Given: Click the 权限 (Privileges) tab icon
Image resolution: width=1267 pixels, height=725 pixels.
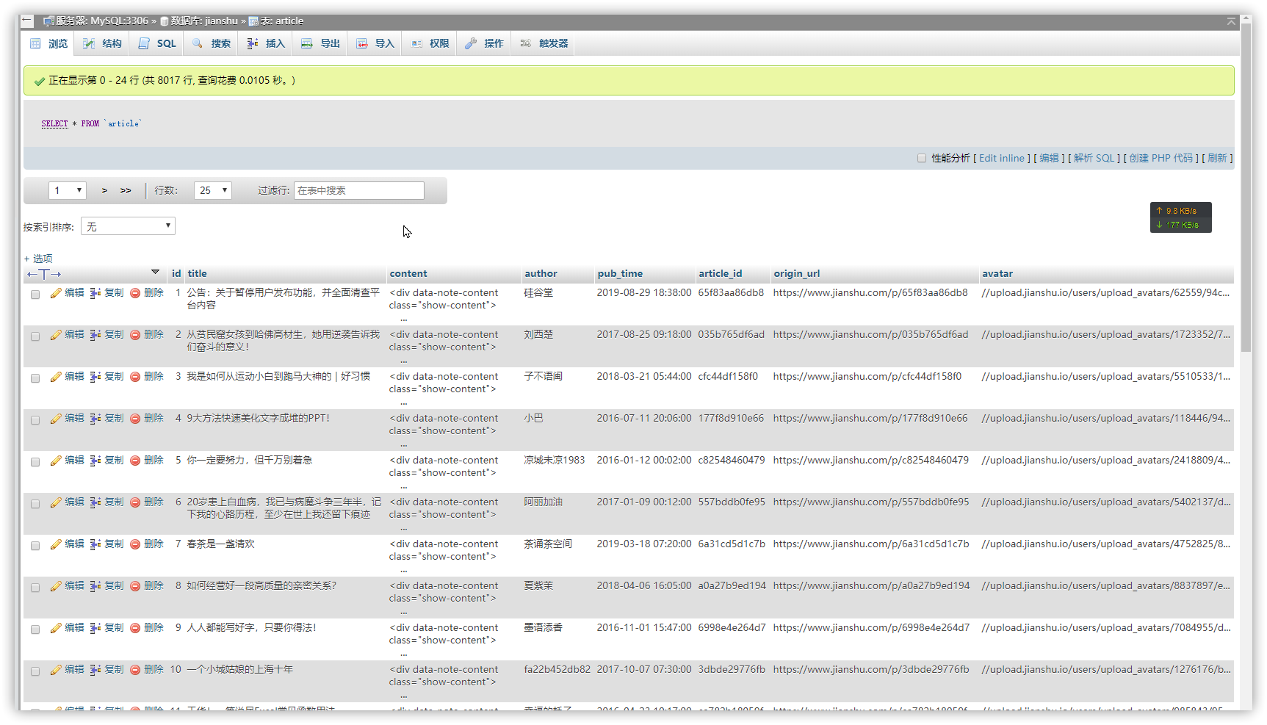Looking at the screenshot, I should (x=416, y=43).
